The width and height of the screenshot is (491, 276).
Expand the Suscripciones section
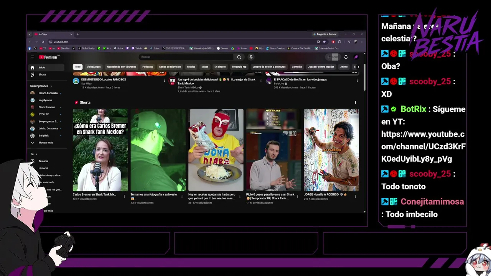pyautogui.click(x=41, y=86)
